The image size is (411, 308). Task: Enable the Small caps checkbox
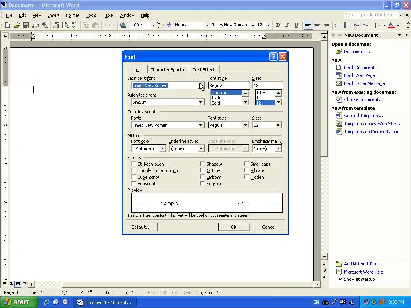pos(246,164)
